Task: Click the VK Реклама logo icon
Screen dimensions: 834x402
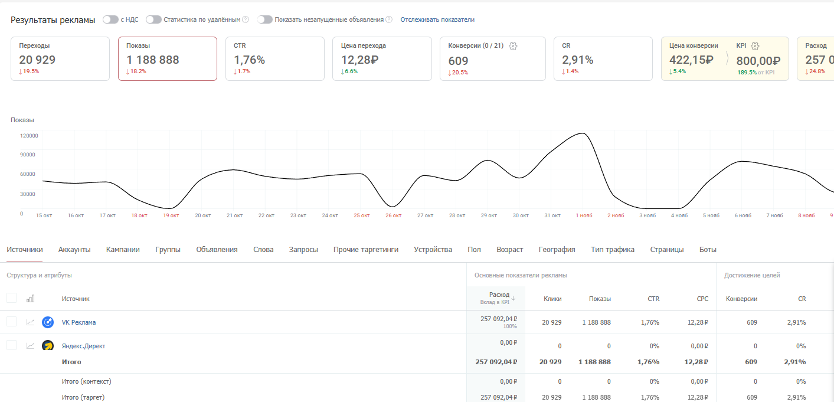Action: [48, 322]
